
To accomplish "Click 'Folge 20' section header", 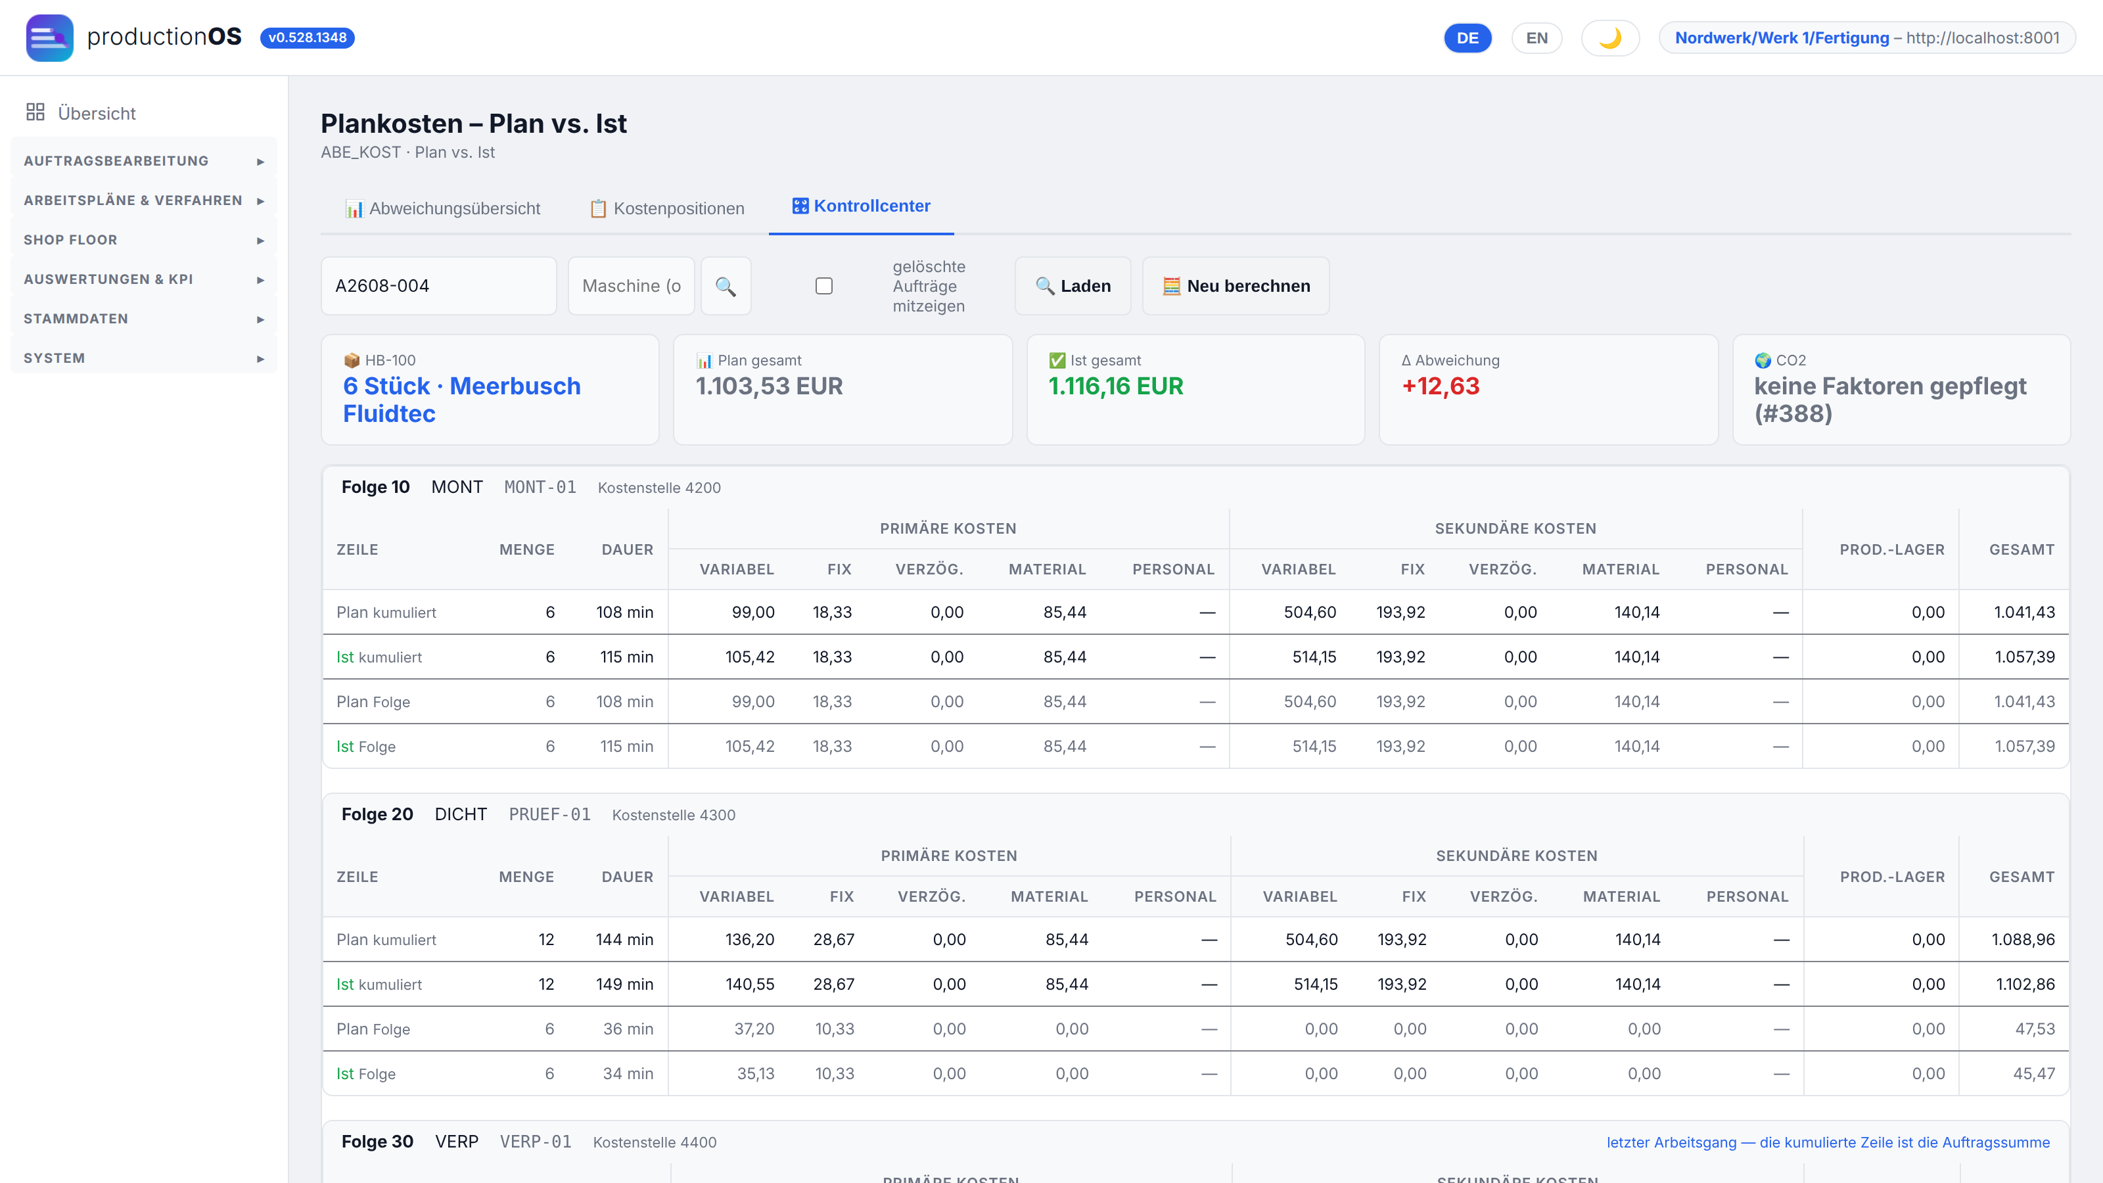I will [x=377, y=814].
